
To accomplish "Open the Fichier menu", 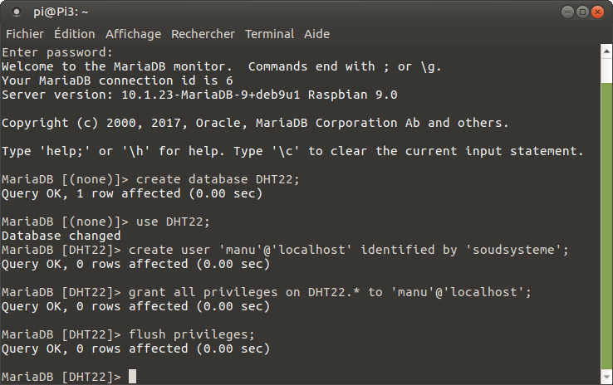I will (x=25, y=34).
